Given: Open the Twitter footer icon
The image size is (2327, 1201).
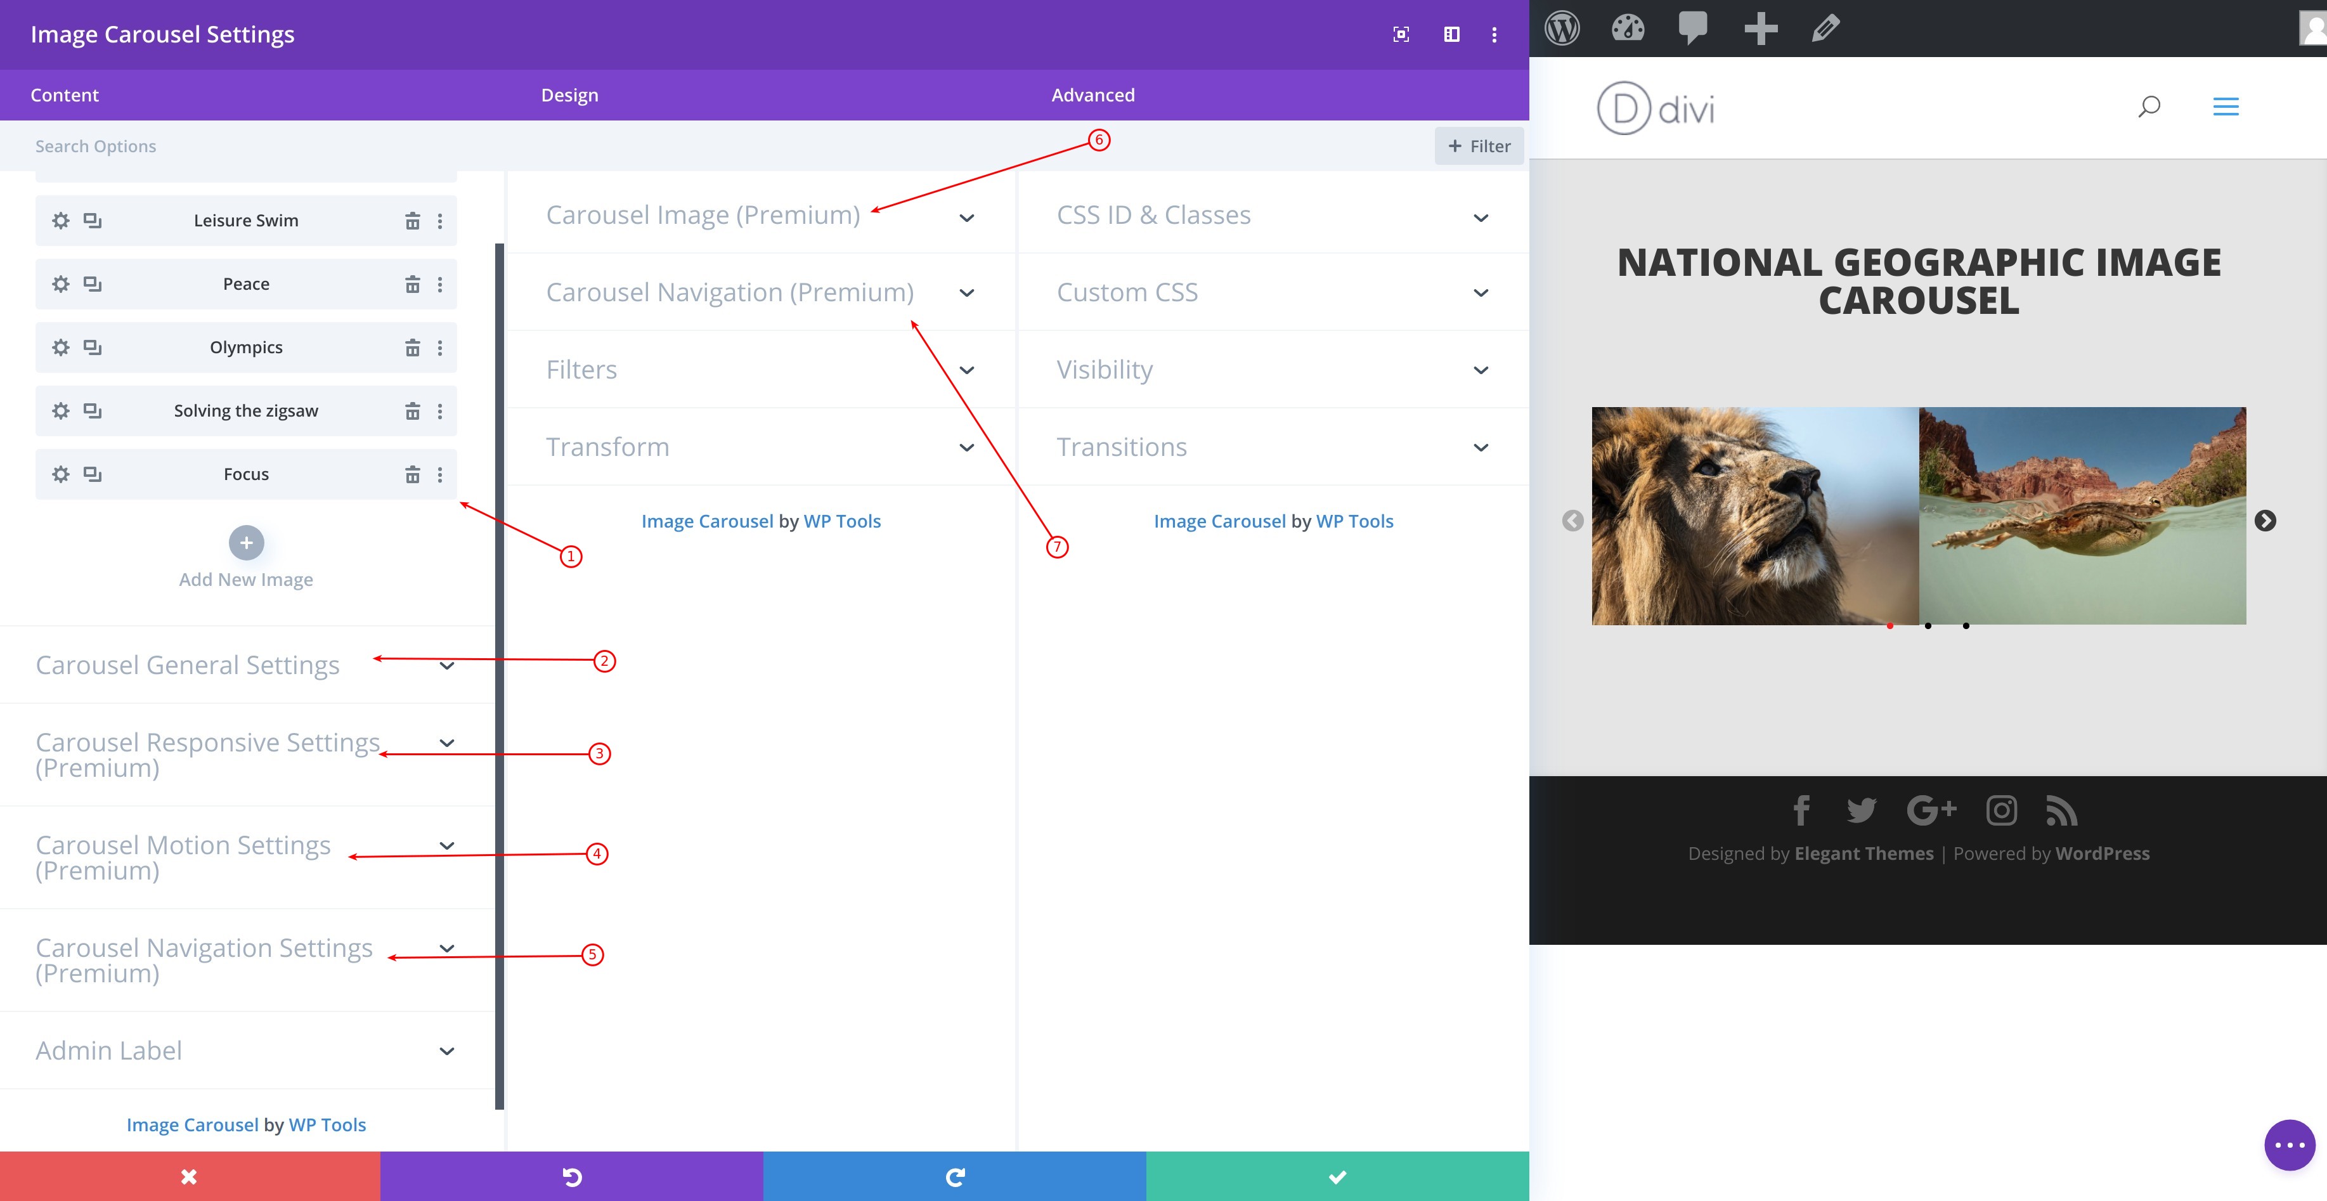Looking at the screenshot, I should (x=1862, y=810).
